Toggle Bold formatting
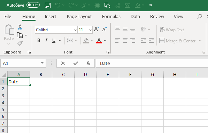 tap(39, 40)
